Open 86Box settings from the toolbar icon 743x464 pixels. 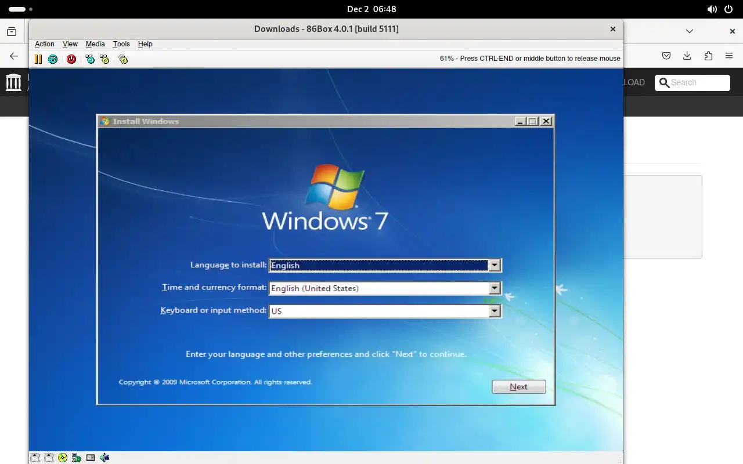pyautogui.click(x=123, y=59)
